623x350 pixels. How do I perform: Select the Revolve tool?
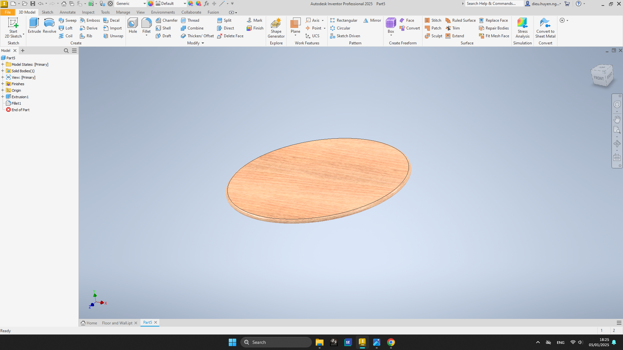pyautogui.click(x=49, y=26)
